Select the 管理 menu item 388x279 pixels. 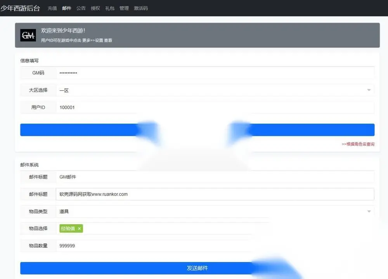(x=124, y=8)
